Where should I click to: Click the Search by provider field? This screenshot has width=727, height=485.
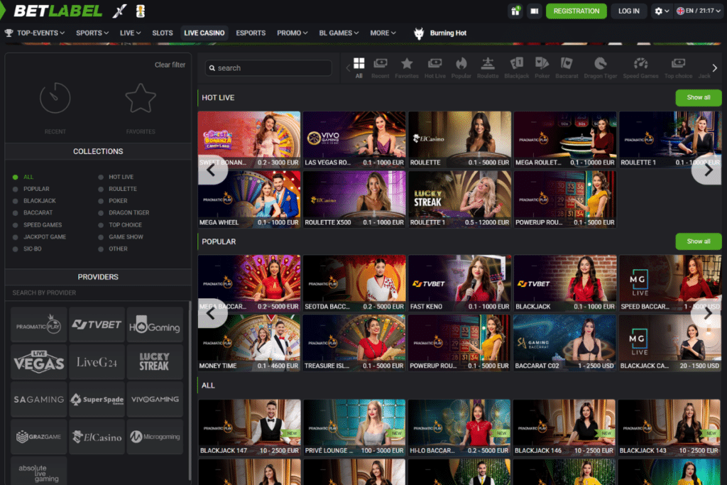pyautogui.click(x=97, y=293)
